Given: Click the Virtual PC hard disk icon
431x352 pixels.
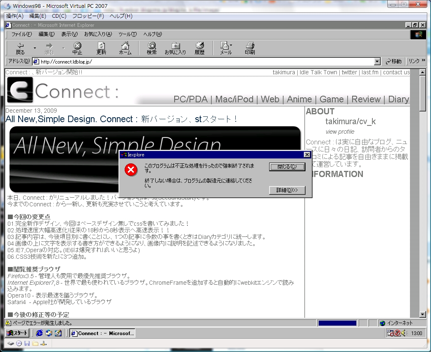Looking at the screenshot, I should pyautogui.click(x=11, y=343).
